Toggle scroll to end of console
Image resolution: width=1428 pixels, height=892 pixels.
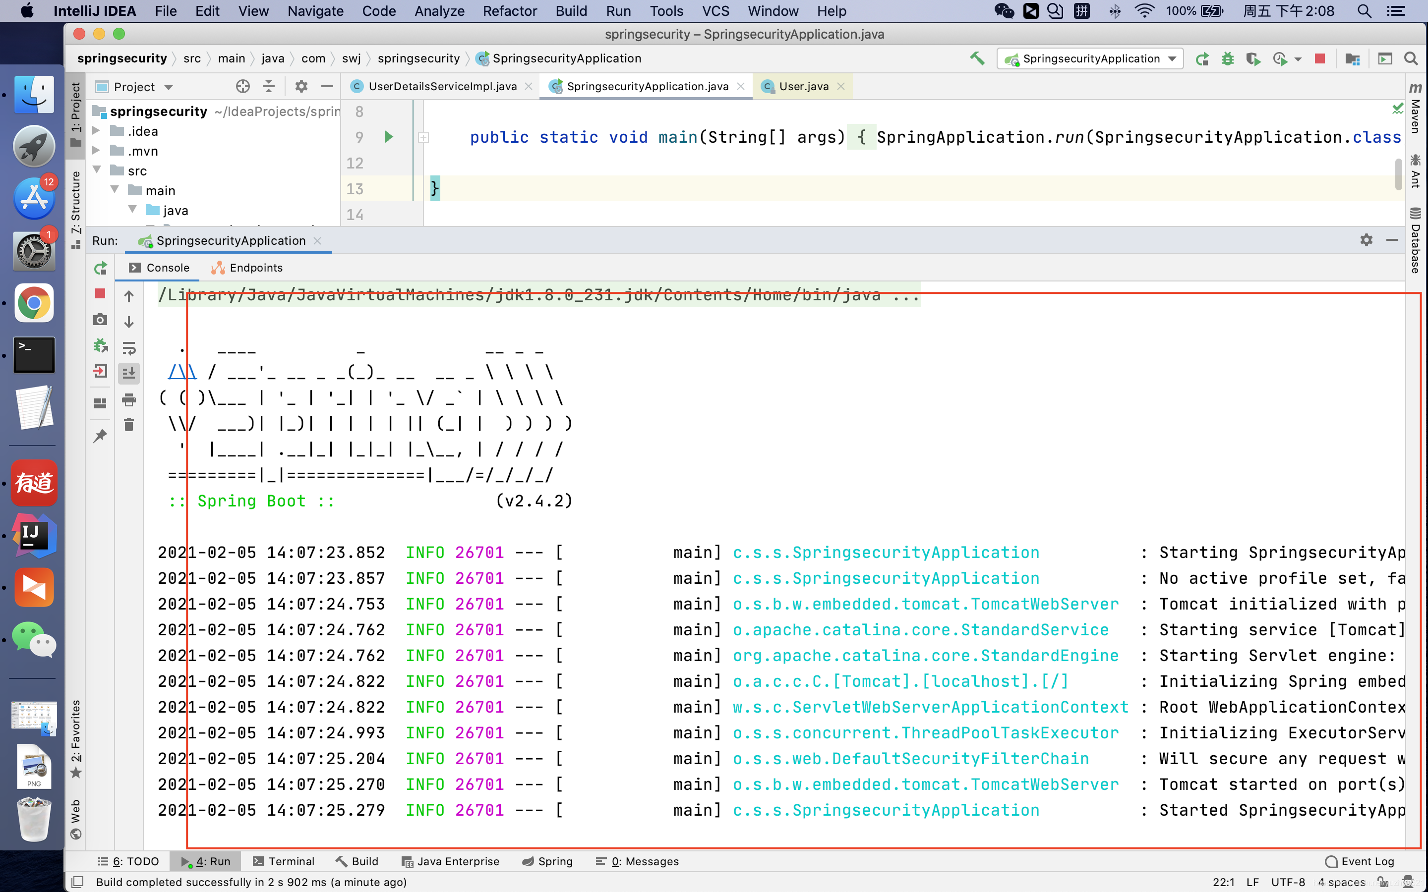[x=128, y=373]
